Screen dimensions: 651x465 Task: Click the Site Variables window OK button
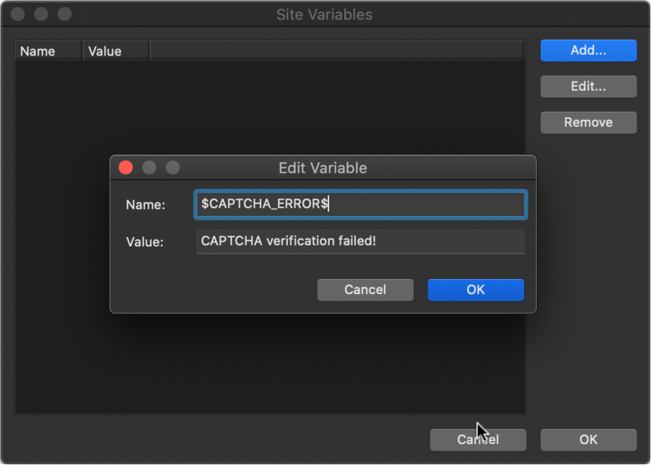pyautogui.click(x=588, y=440)
